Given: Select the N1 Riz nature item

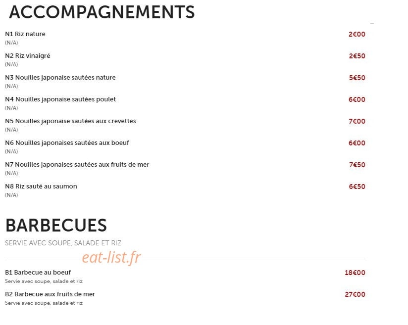Looking at the screenshot, I should (25, 34).
